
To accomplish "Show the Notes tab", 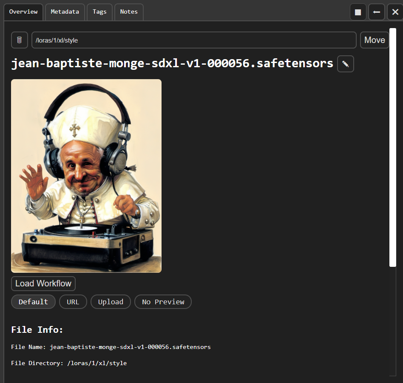I will point(129,12).
